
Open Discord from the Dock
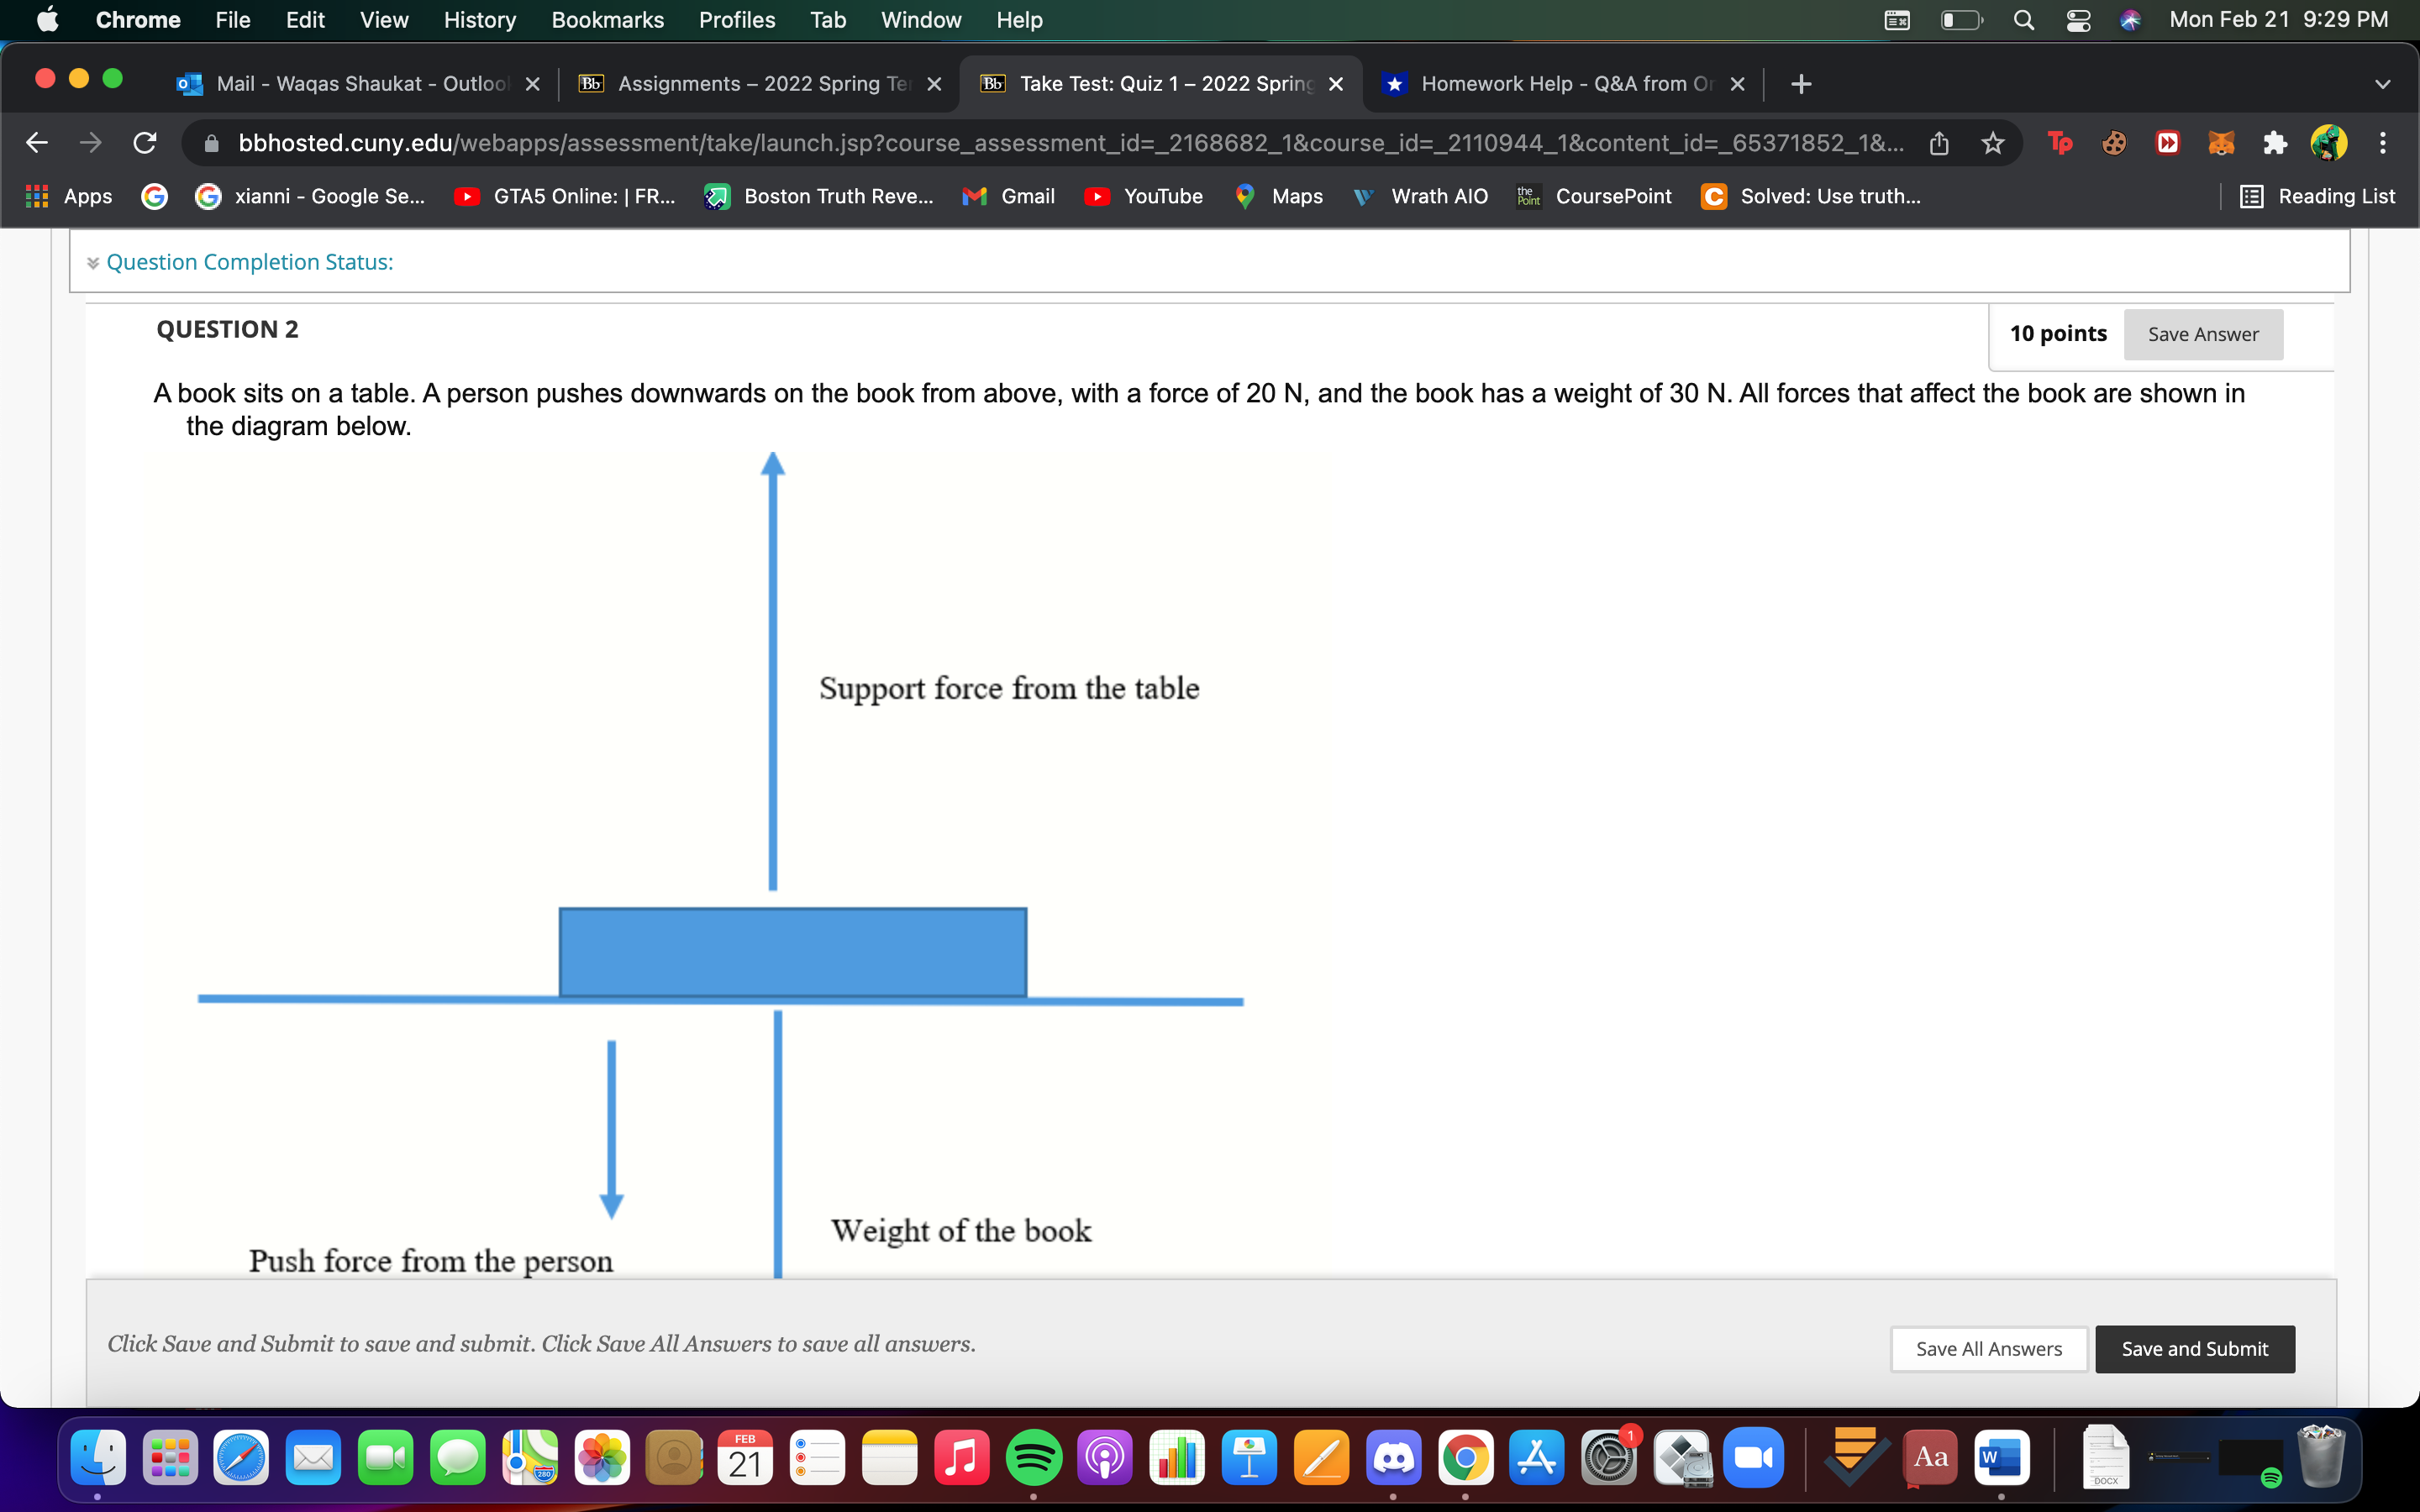click(x=1394, y=1458)
